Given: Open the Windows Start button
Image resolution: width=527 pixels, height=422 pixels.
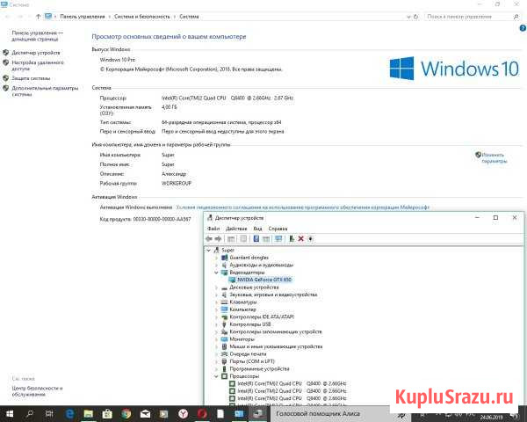Looking at the screenshot, I should pos(8,413).
